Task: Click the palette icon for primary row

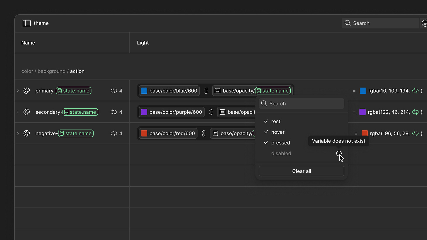Action: pyautogui.click(x=27, y=91)
